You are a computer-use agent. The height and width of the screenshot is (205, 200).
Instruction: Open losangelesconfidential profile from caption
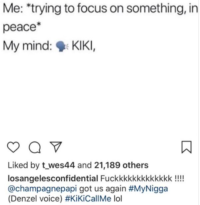53,178
